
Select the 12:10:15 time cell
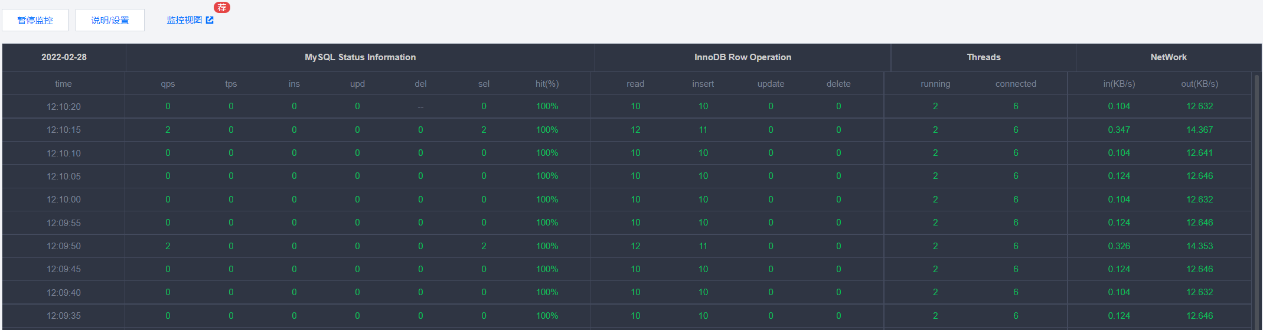point(64,130)
